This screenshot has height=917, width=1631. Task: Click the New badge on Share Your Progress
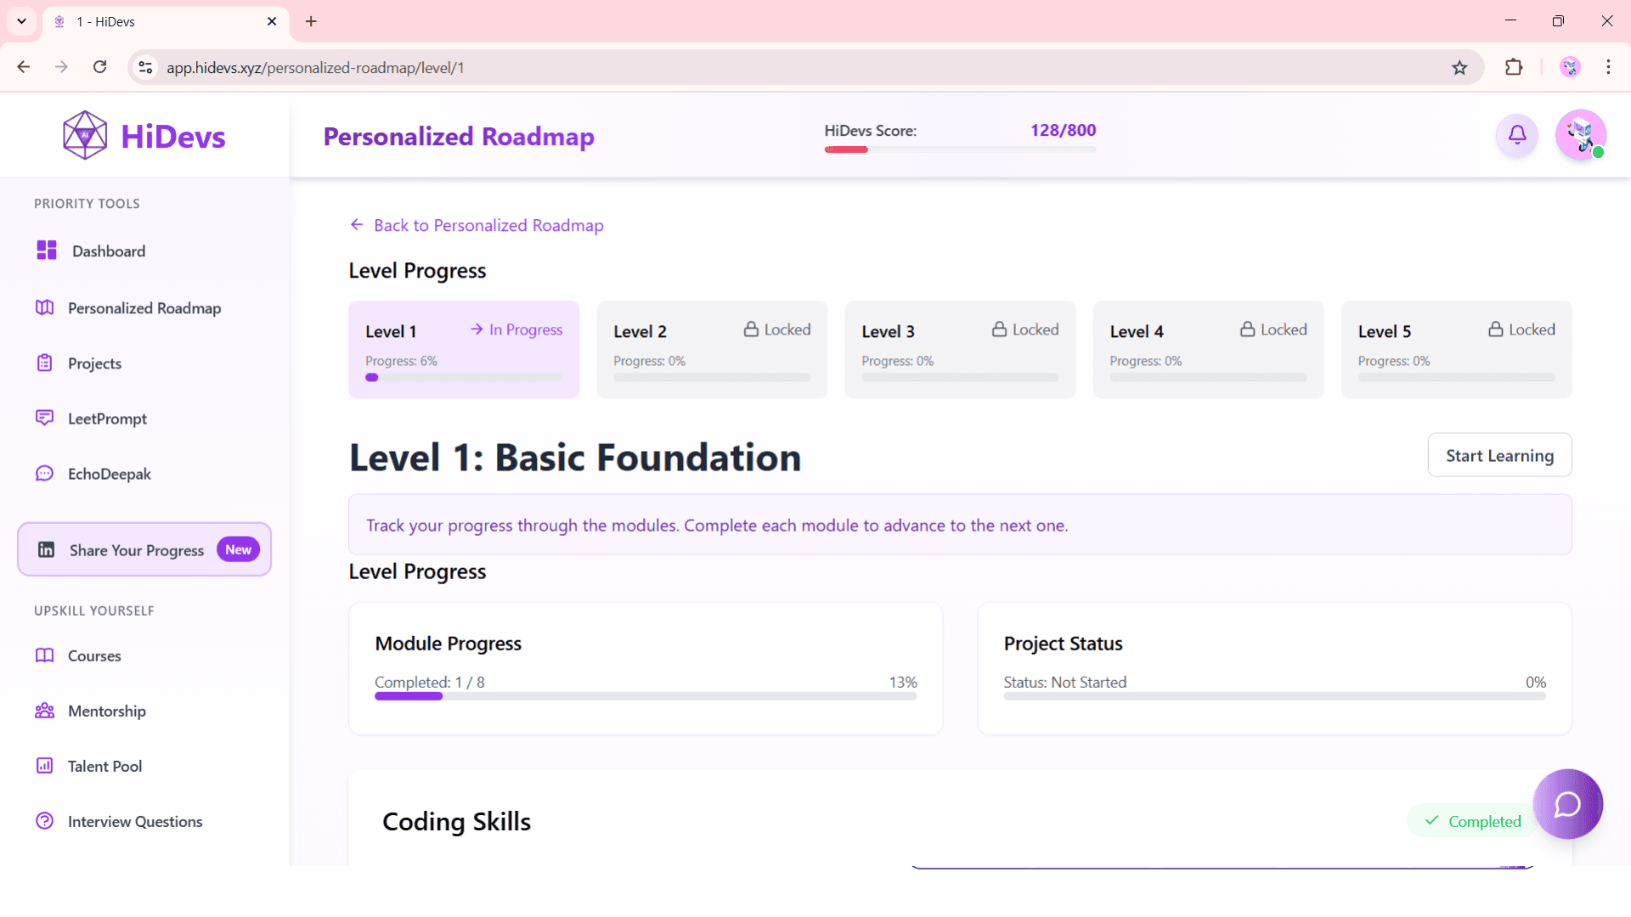click(238, 549)
